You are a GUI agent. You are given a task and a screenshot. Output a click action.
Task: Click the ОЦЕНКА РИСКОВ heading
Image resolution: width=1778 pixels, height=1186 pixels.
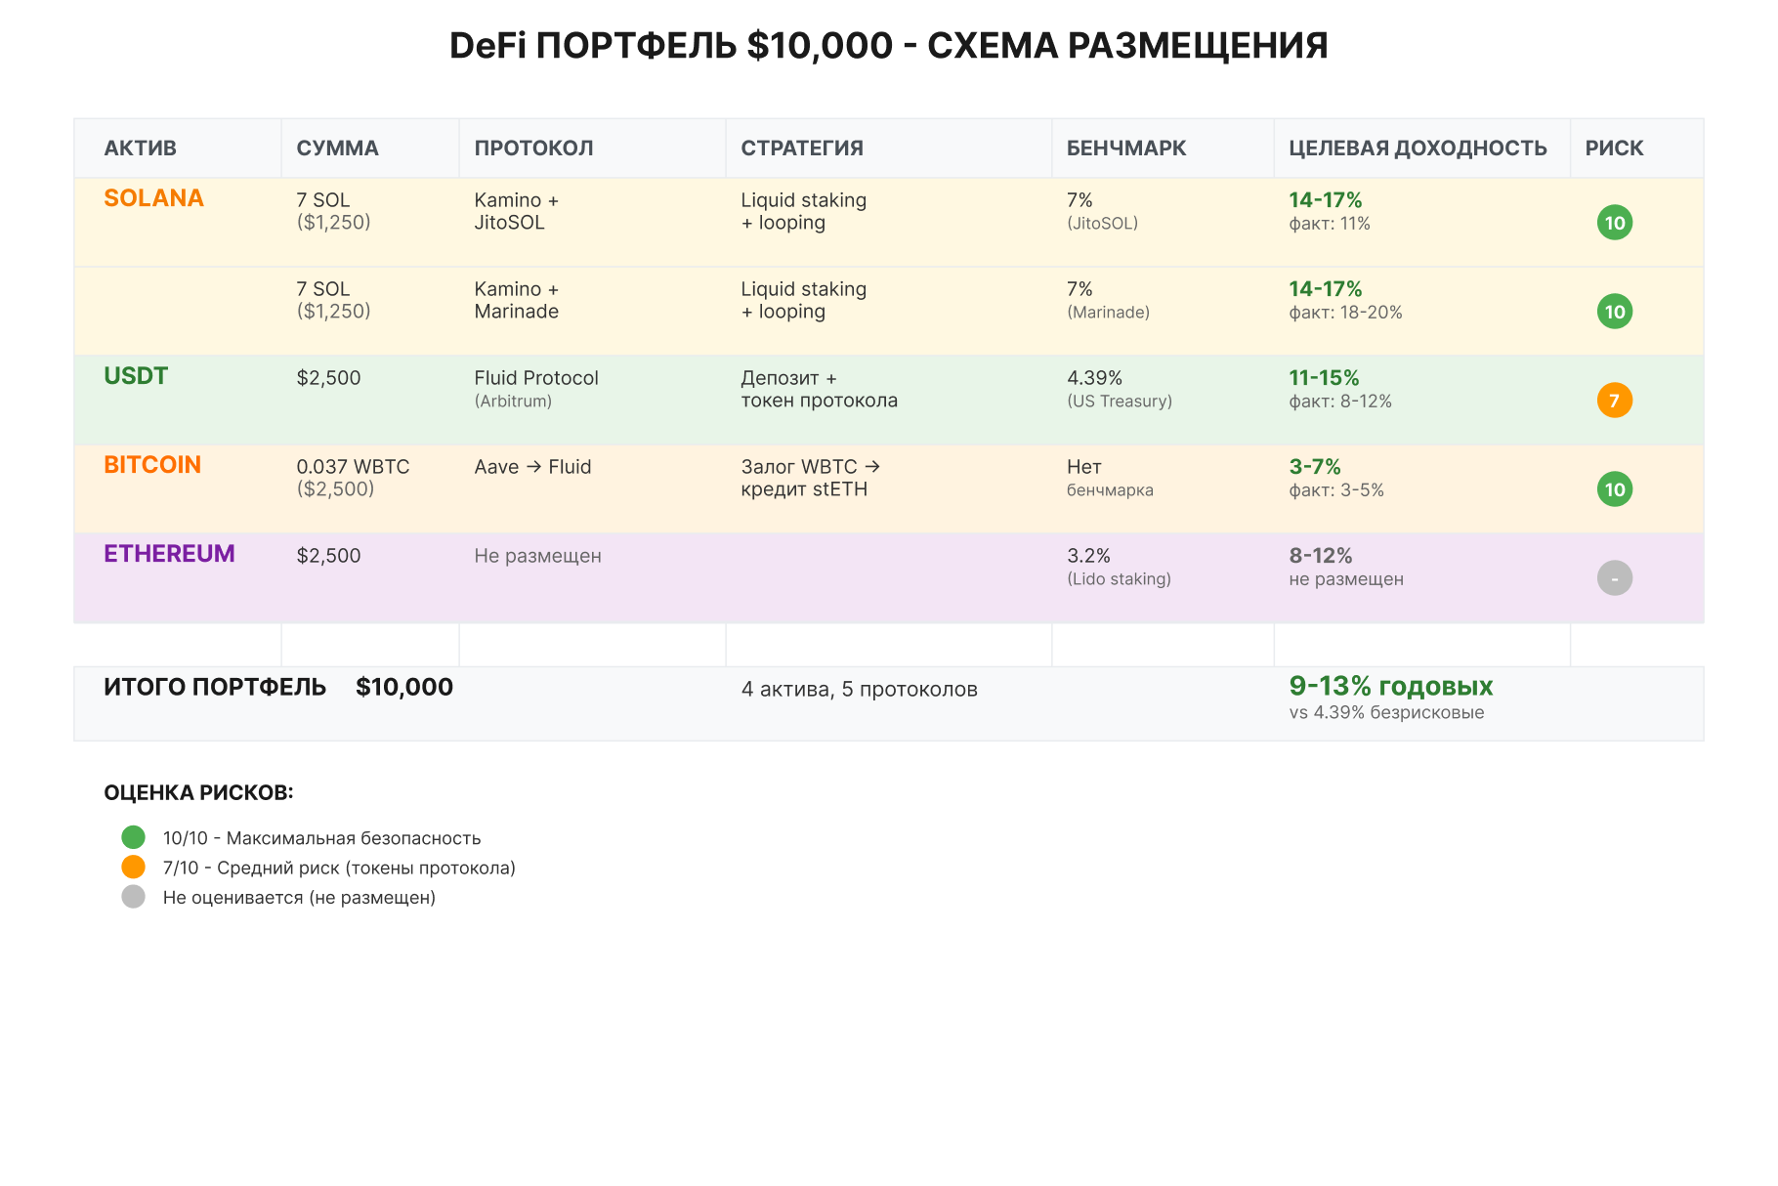pos(198,792)
